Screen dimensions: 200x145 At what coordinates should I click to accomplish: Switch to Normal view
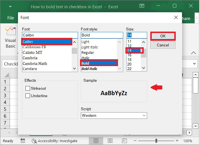[96, 141]
